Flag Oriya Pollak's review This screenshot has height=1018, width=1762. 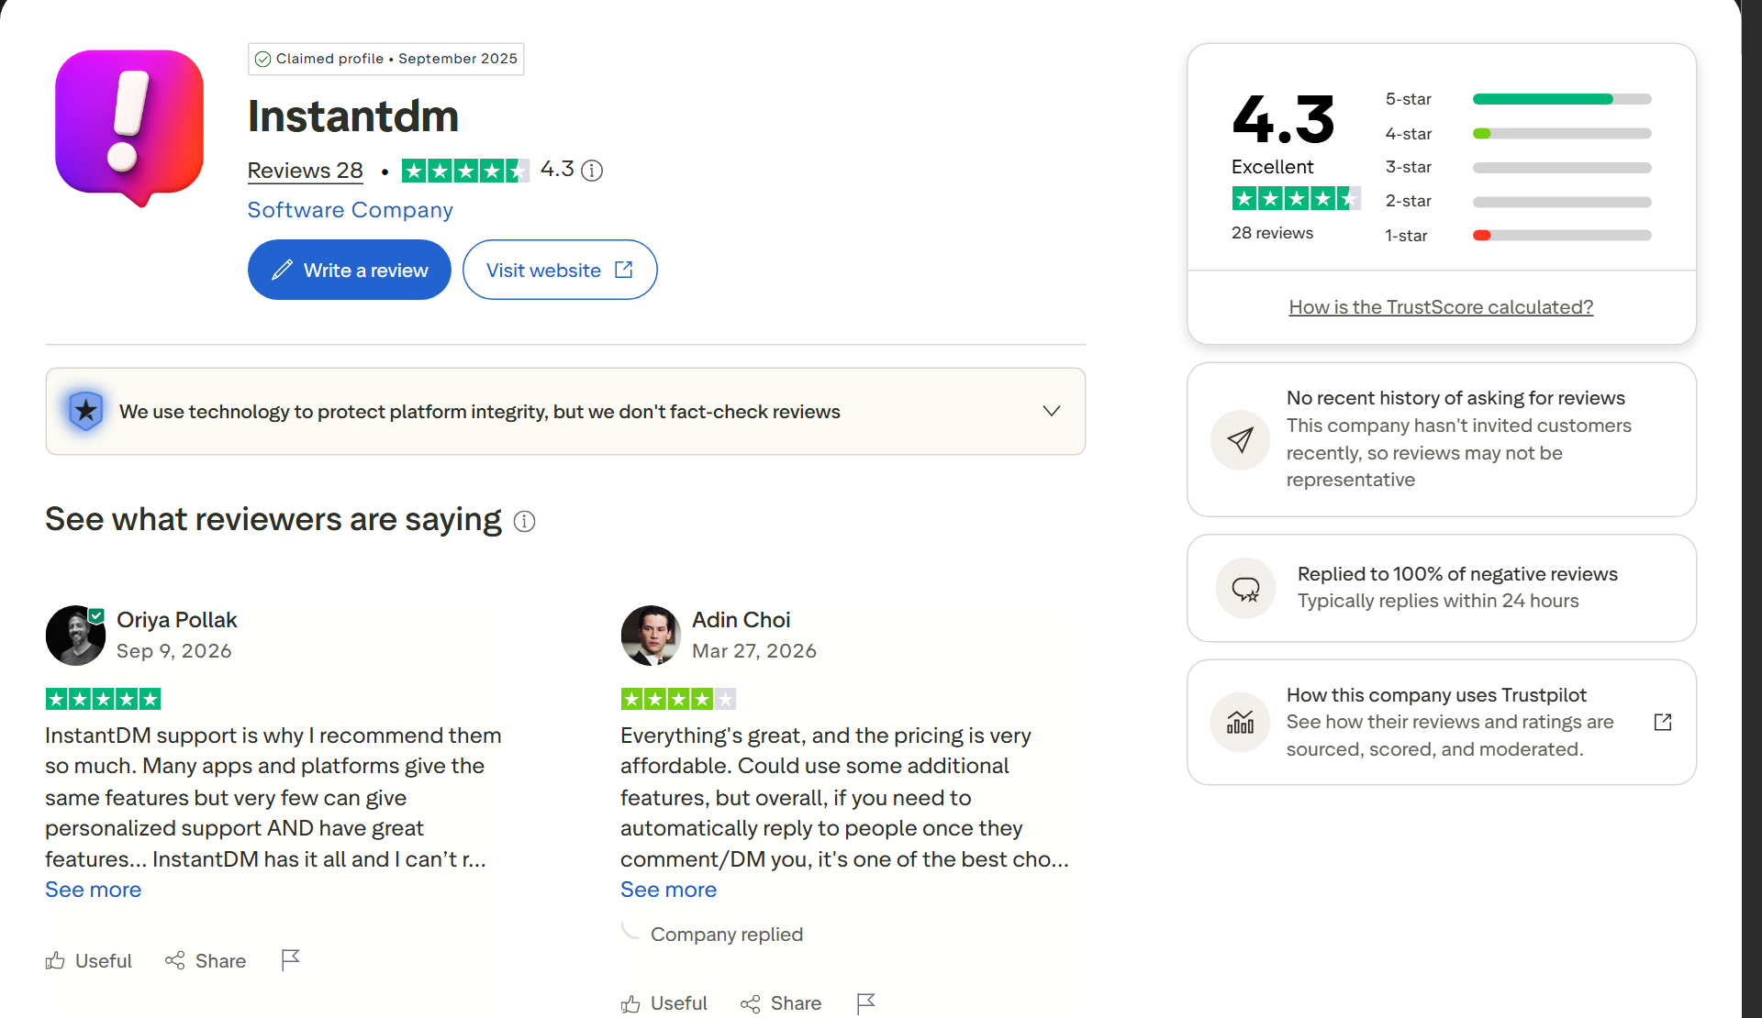(291, 960)
